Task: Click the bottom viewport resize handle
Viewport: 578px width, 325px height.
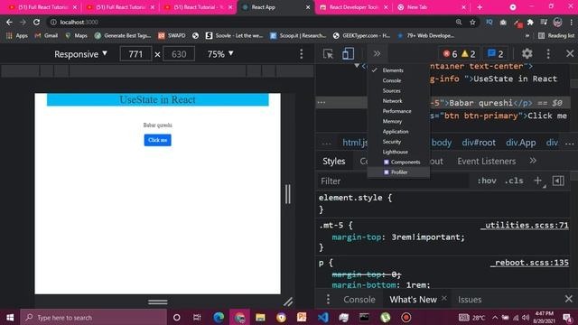Action: (x=158, y=302)
